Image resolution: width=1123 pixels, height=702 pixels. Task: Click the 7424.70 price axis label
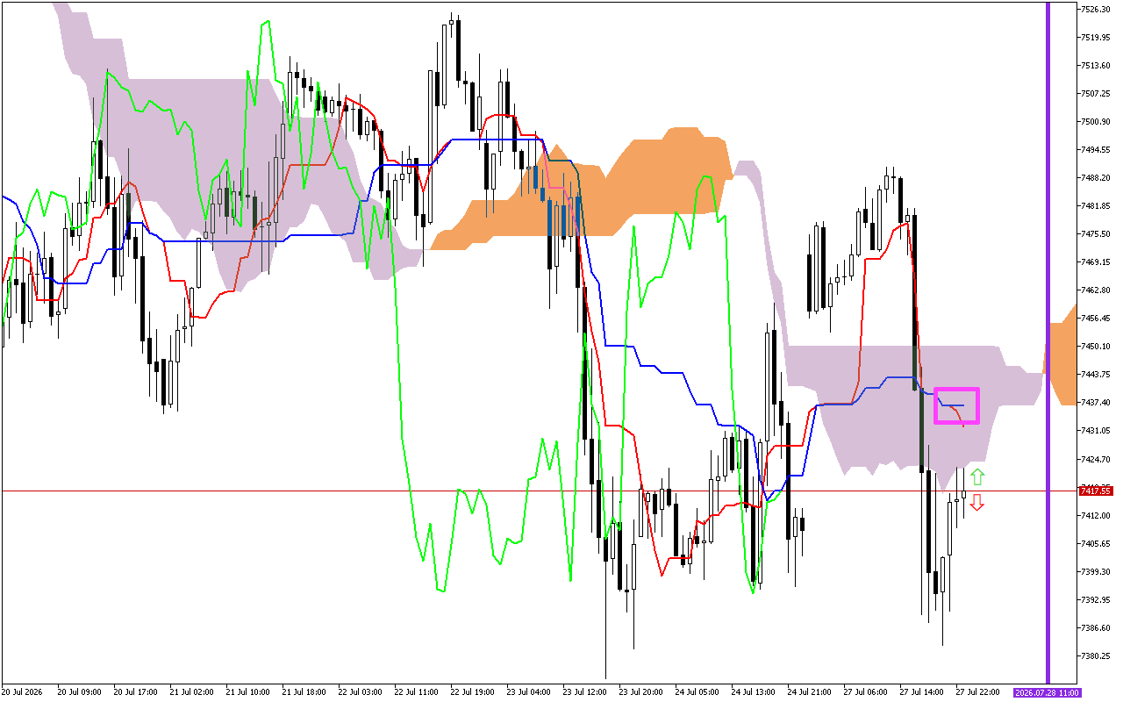[1096, 459]
